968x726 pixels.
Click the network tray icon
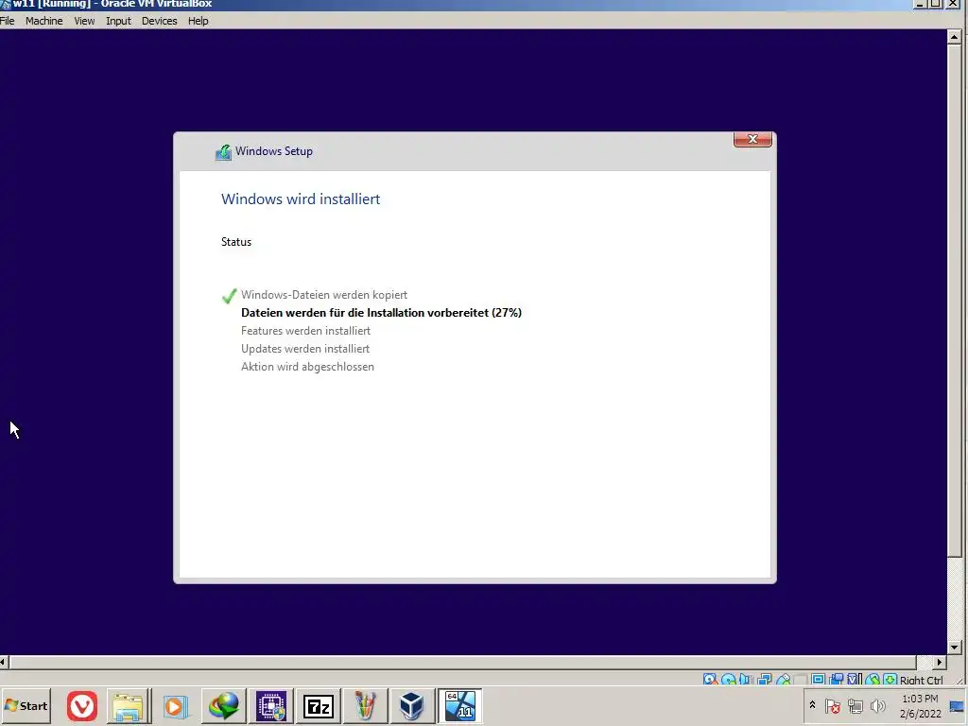click(855, 705)
